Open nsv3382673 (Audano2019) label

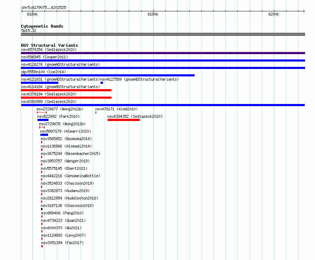coord(65,191)
